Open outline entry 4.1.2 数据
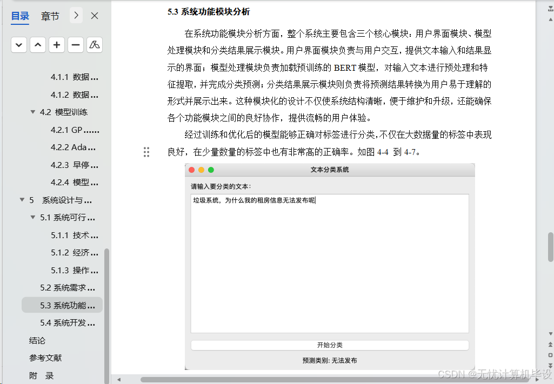 [75, 95]
